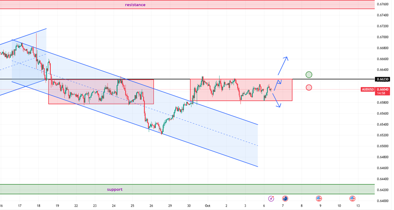Open the US flag event before 9
Screen dimensions: 394x210
(319, 198)
